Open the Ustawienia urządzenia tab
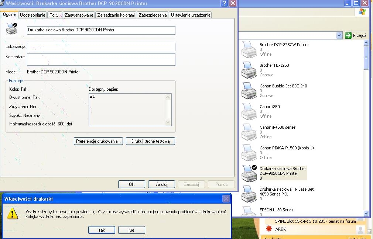The height and width of the screenshot is (239, 373). (191, 15)
